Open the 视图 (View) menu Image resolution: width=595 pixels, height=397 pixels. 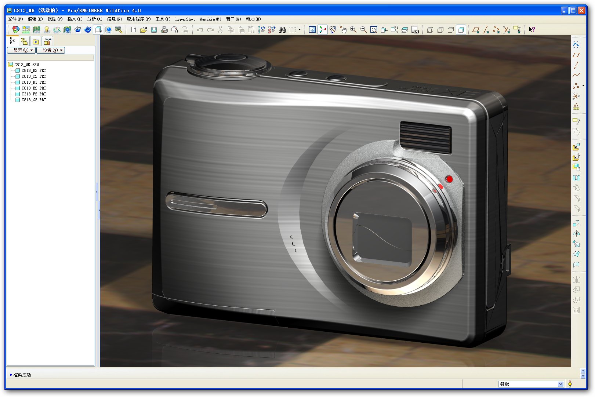click(55, 19)
